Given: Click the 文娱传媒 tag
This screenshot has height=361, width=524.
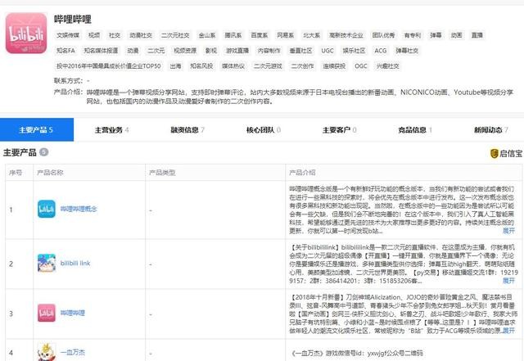Looking at the screenshot, I should 68,35.
